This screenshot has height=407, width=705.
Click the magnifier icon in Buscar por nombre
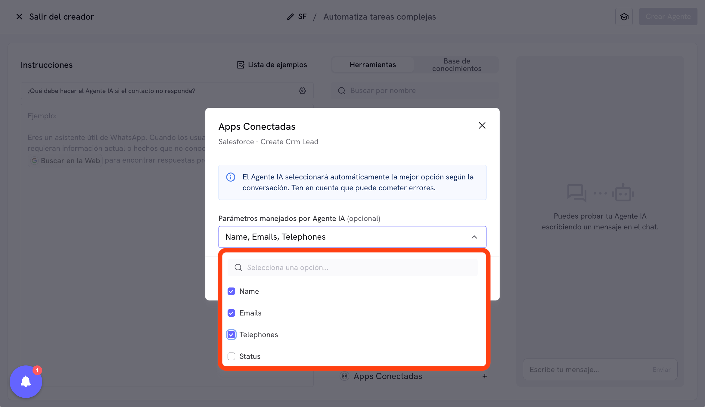(342, 91)
